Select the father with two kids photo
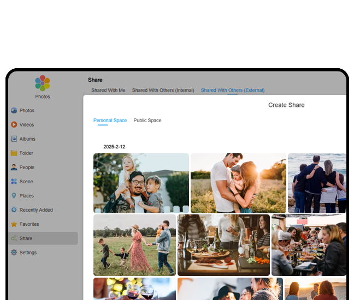 pos(141,183)
